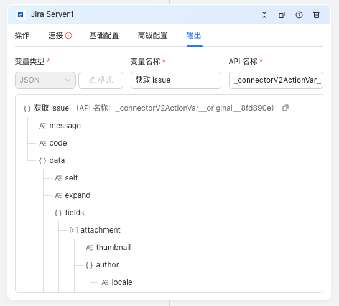
Task: Click the API 名称 label
Action: 243,62
